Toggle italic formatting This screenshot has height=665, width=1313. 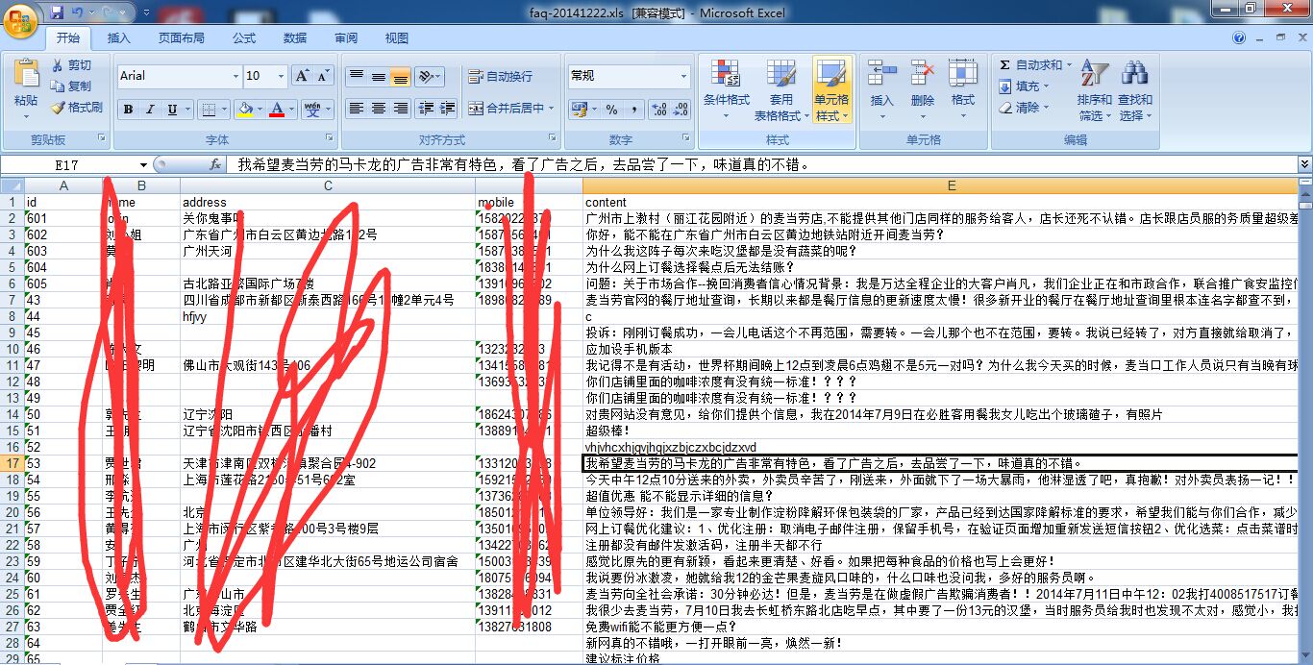(150, 110)
